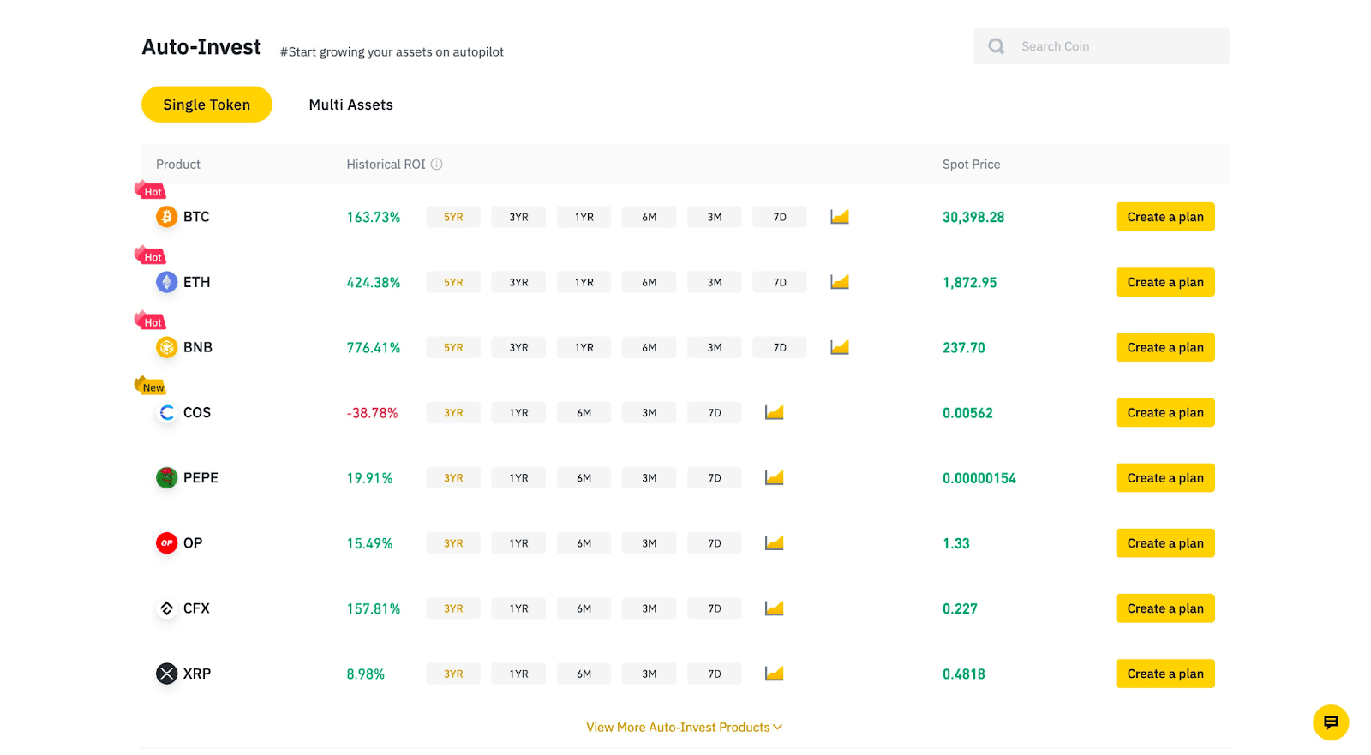
Task: Create a plan for XRP
Action: point(1165,674)
